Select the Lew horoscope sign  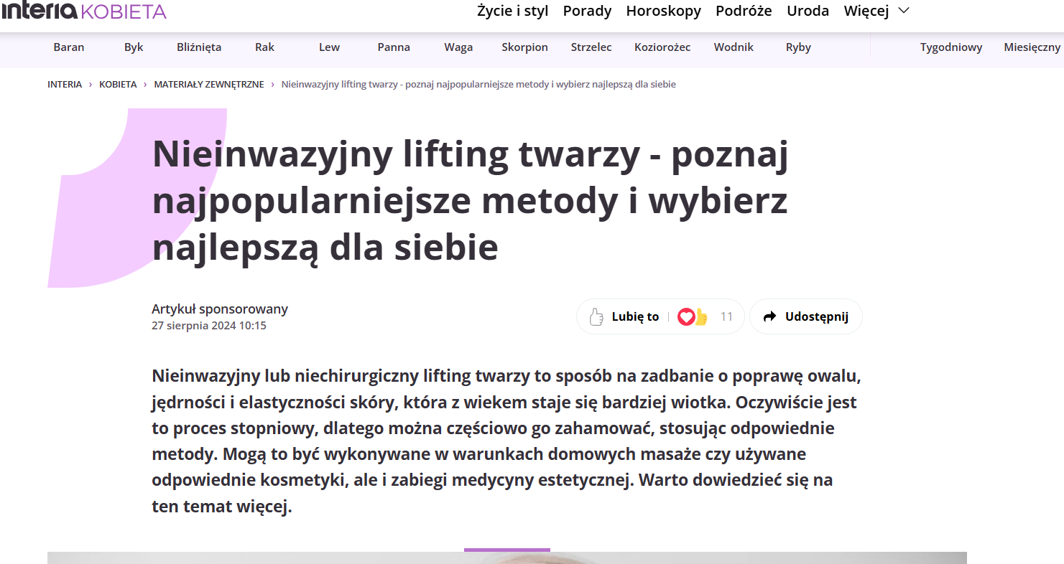pyautogui.click(x=329, y=47)
